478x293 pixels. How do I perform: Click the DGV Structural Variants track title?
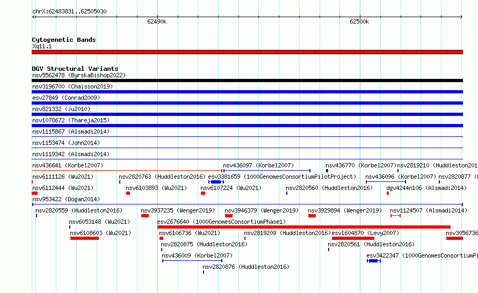(75, 69)
